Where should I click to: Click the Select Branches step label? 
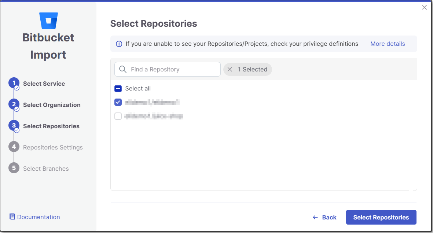[x=46, y=169]
